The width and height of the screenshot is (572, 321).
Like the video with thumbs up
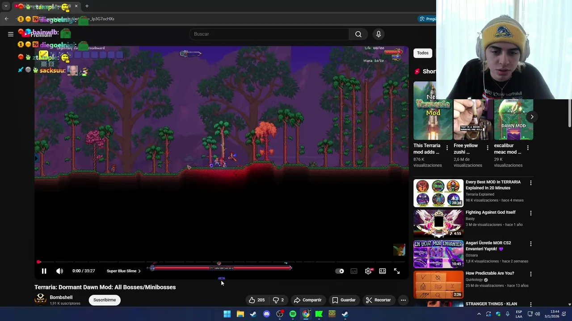pos(257,300)
